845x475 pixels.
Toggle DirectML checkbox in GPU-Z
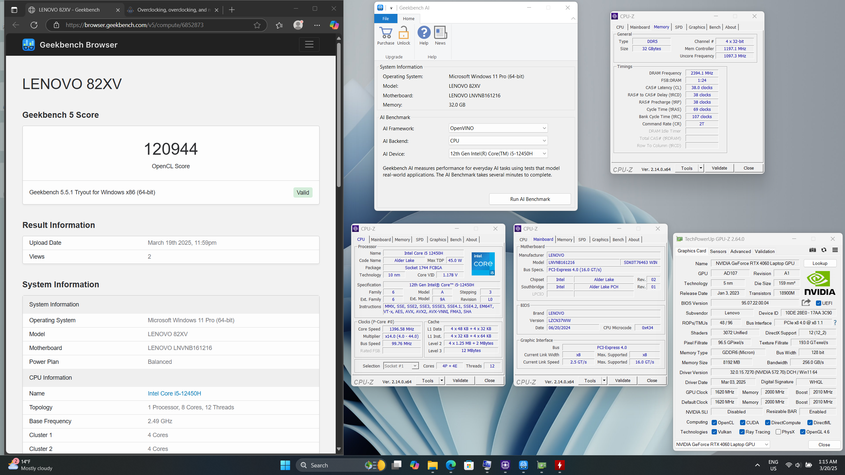810,423
